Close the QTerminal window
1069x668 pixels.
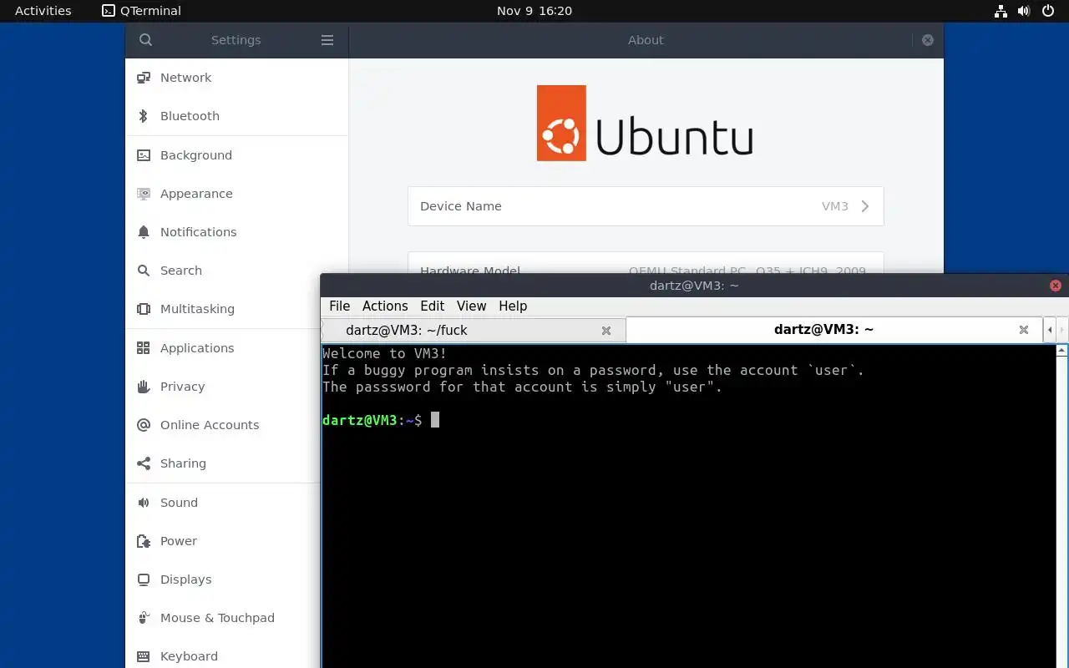coord(1056,286)
